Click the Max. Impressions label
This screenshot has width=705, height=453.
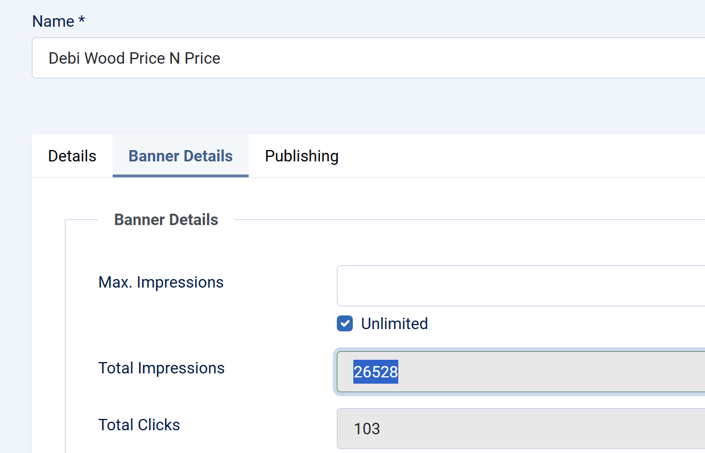(x=161, y=282)
